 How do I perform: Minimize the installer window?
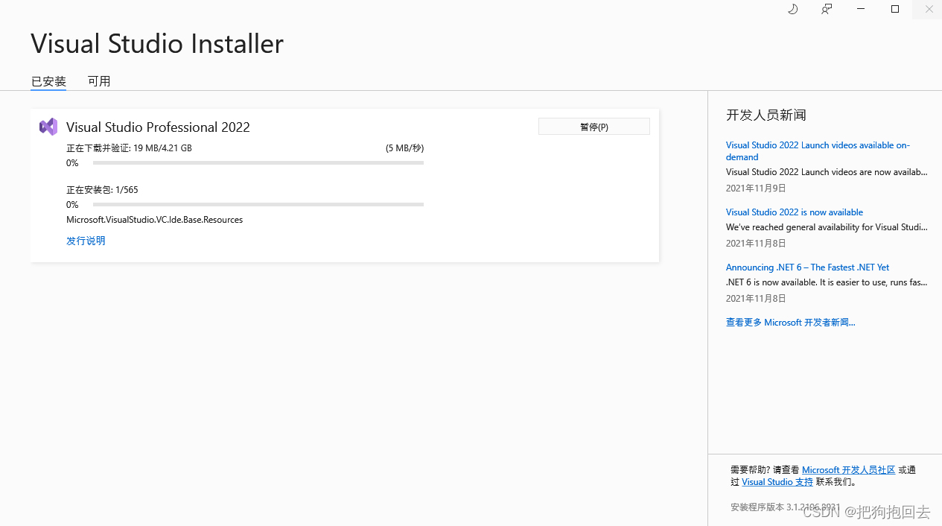pyautogui.click(x=861, y=9)
